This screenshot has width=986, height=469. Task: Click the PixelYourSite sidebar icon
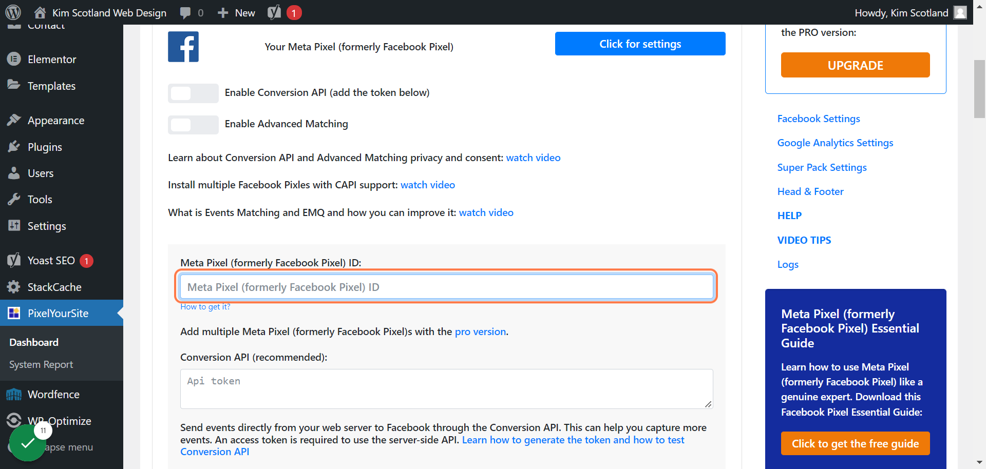[14, 313]
